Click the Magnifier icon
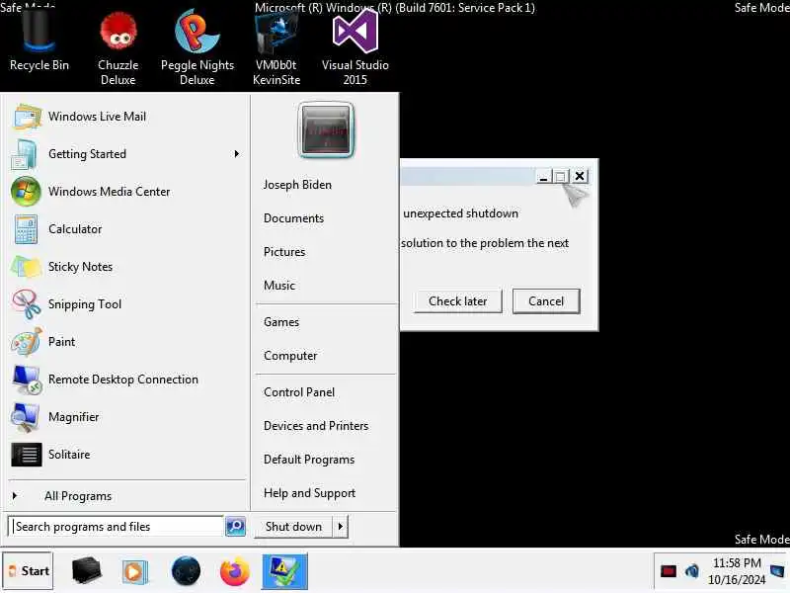 coord(25,417)
